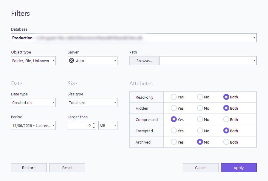Click the Browse... button
The image size is (268, 181).
tap(144, 61)
